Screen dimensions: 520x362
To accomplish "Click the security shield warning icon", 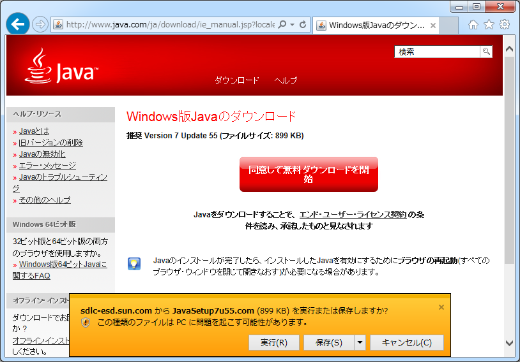I will pyautogui.click(x=86, y=322).
